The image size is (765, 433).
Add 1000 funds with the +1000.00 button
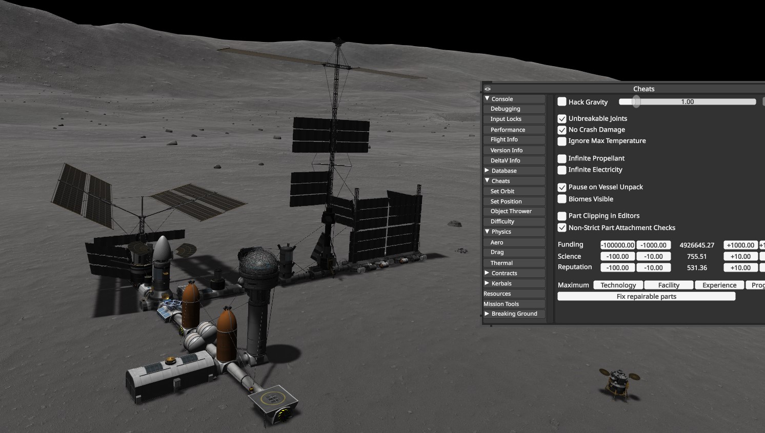(740, 244)
